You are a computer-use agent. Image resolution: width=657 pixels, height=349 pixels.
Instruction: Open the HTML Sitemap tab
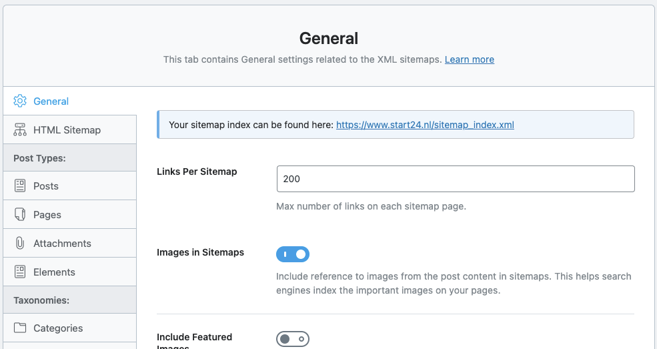point(67,130)
